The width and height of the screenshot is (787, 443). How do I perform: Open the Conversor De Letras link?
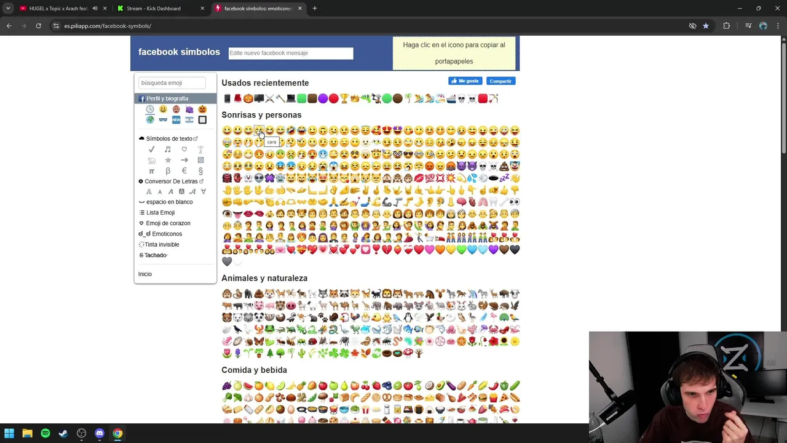coord(171,182)
